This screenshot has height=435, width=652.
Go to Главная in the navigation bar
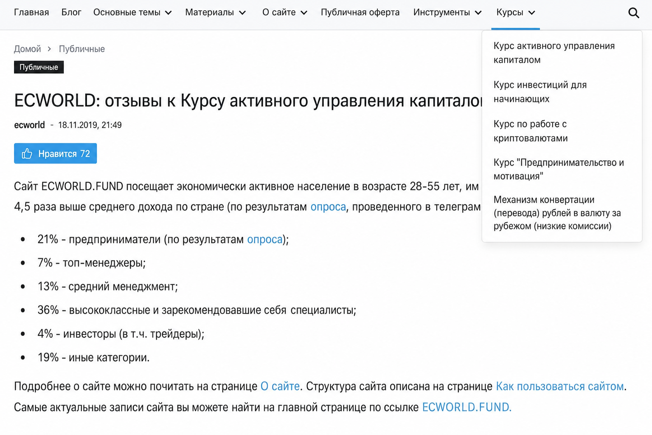[31, 12]
